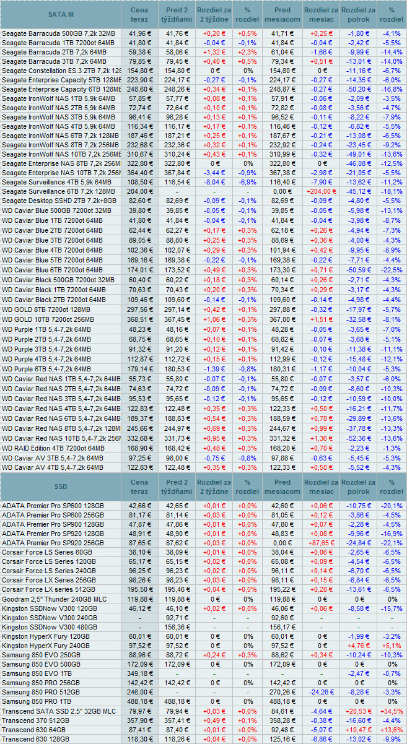Select Seagate Surveillance 4TB two-week difference -8,04 €
This screenshot has width=407, height=744.
point(214,182)
